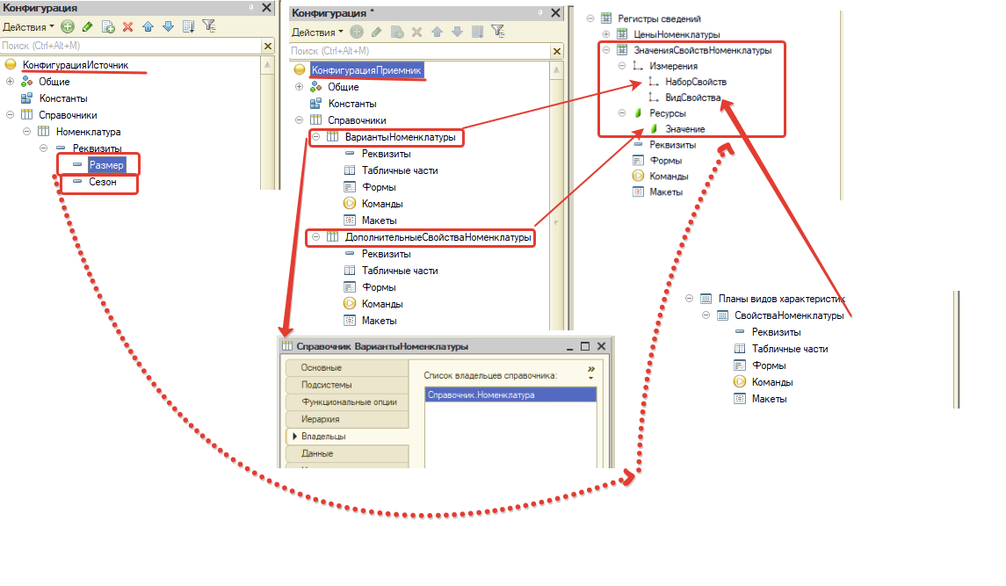Click the pencil Edit icon in the left Конфигурация toolbar
The image size is (1006, 586).
click(87, 26)
